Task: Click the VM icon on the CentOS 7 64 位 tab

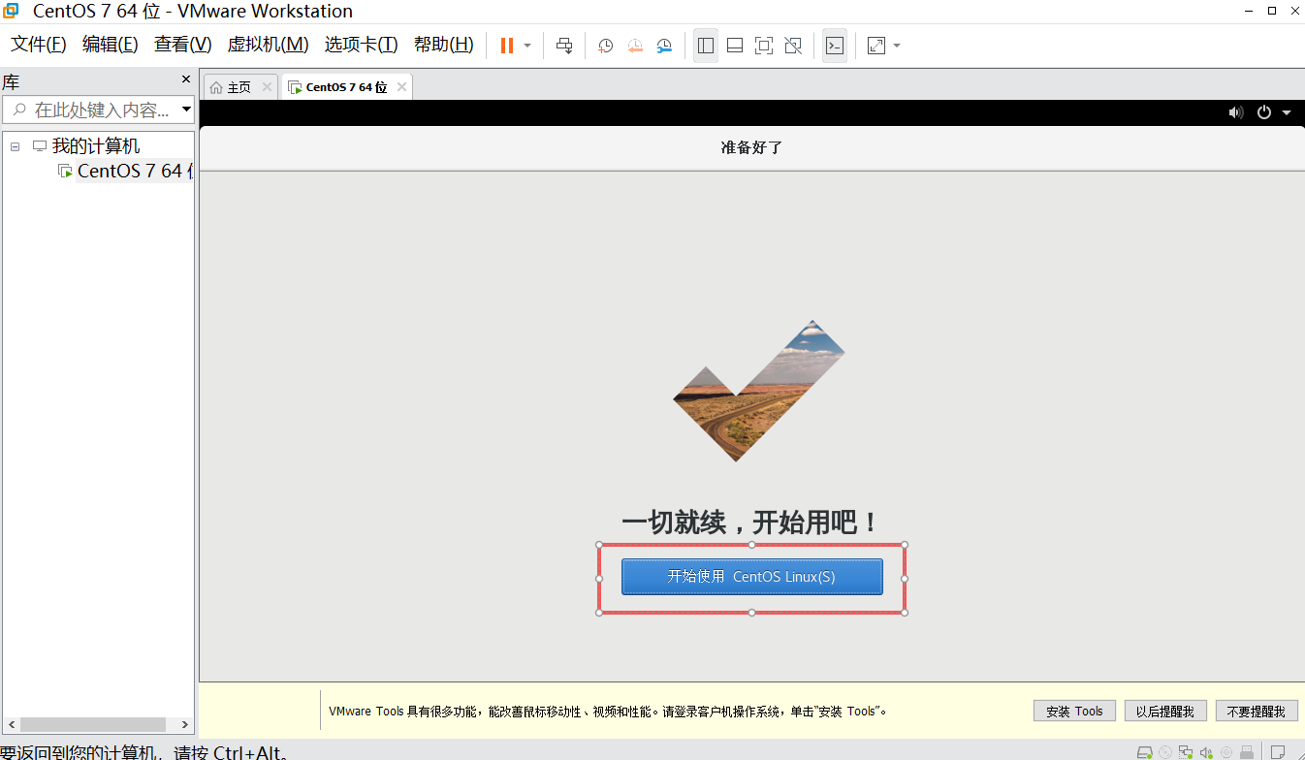Action: tap(295, 87)
